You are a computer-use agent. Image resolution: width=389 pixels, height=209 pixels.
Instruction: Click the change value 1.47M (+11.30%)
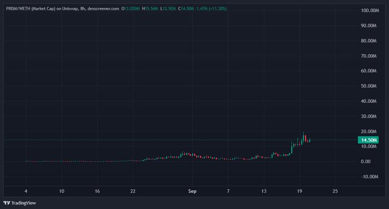[211, 9]
